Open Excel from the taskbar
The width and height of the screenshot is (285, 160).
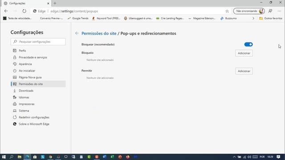click(112, 157)
